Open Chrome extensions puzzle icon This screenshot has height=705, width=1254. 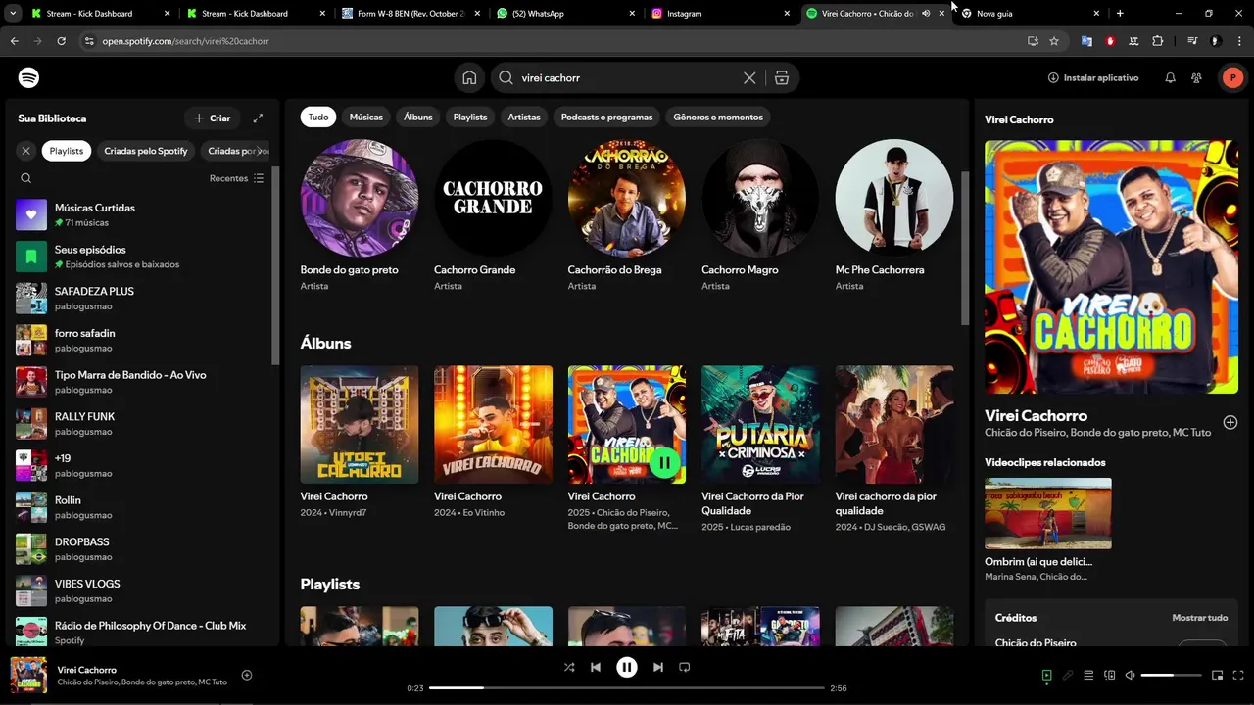pyautogui.click(x=1158, y=41)
